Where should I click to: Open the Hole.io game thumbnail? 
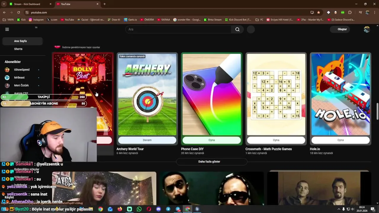click(341, 94)
